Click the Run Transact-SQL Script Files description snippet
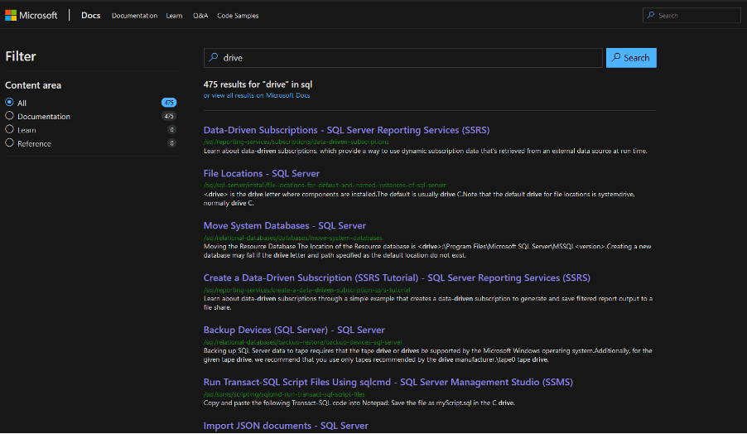Viewport: 747px width, 434px height. 359,403
